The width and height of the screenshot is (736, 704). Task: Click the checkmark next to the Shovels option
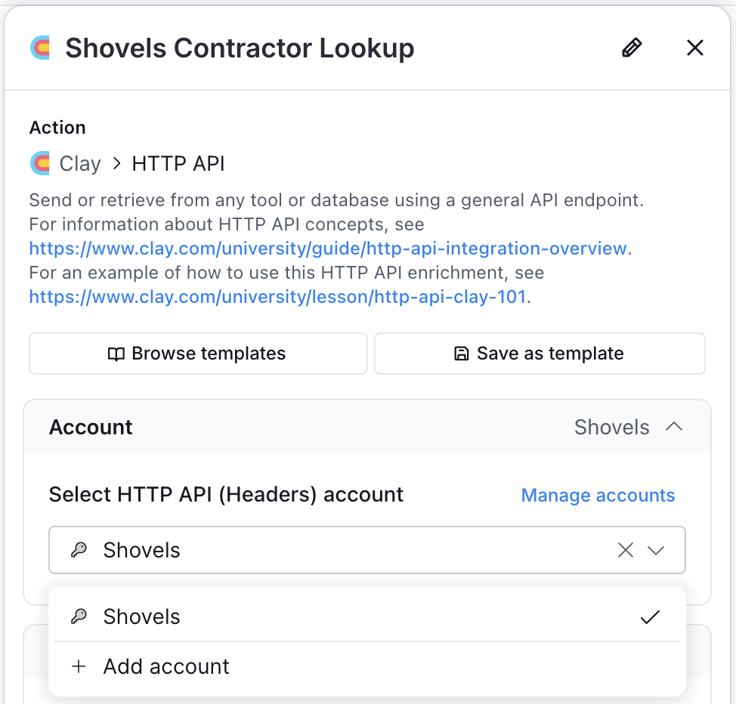click(650, 617)
